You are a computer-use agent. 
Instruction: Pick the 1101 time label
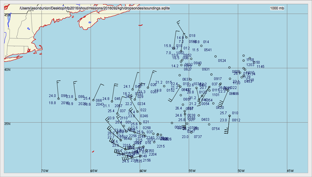pos(216,95)
